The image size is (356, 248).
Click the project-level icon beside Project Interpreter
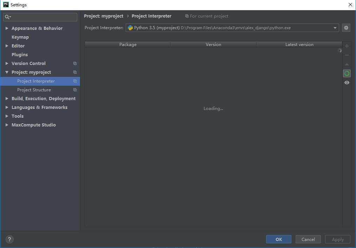(75, 81)
